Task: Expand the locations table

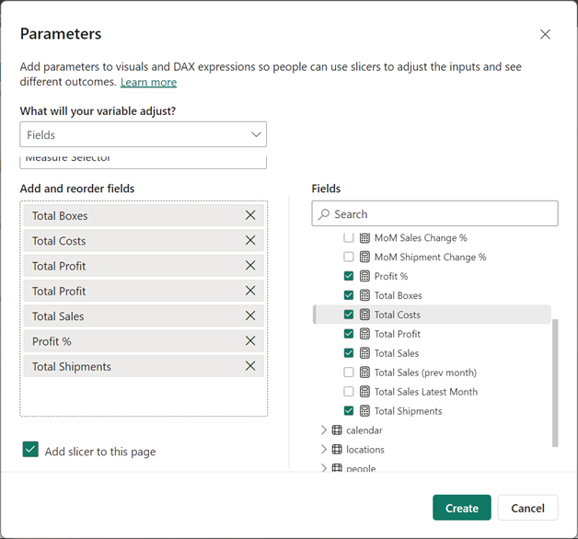Action: pyautogui.click(x=324, y=449)
